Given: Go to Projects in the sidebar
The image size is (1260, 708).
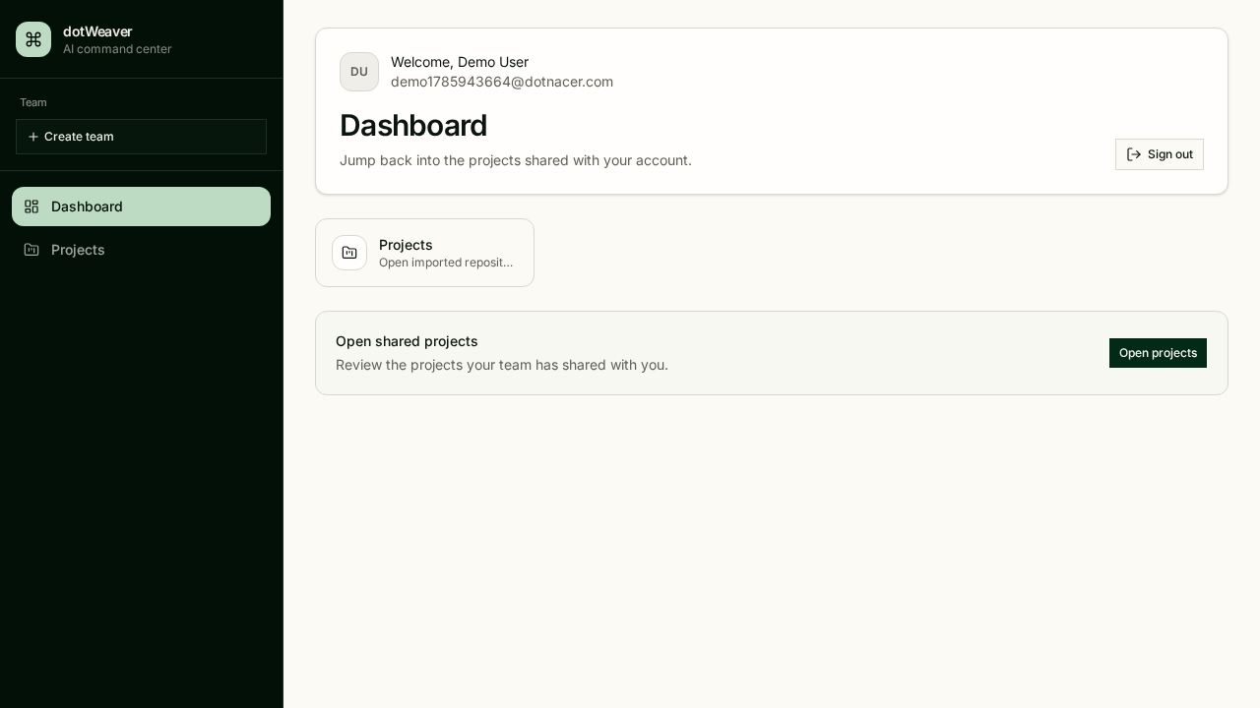Looking at the screenshot, I should coord(141,250).
